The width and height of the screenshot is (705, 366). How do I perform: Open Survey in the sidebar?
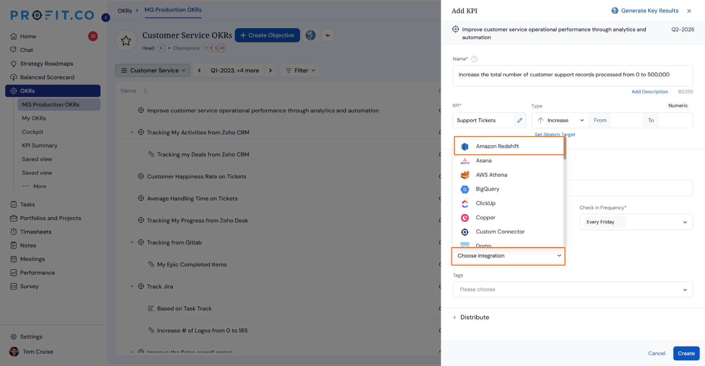(29, 286)
